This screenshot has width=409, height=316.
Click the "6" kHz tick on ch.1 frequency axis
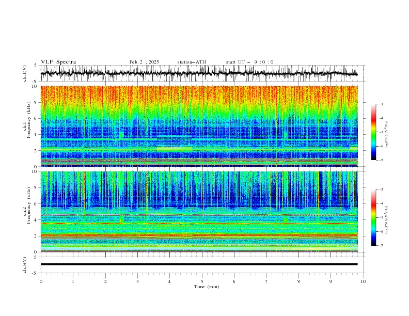tap(36, 118)
